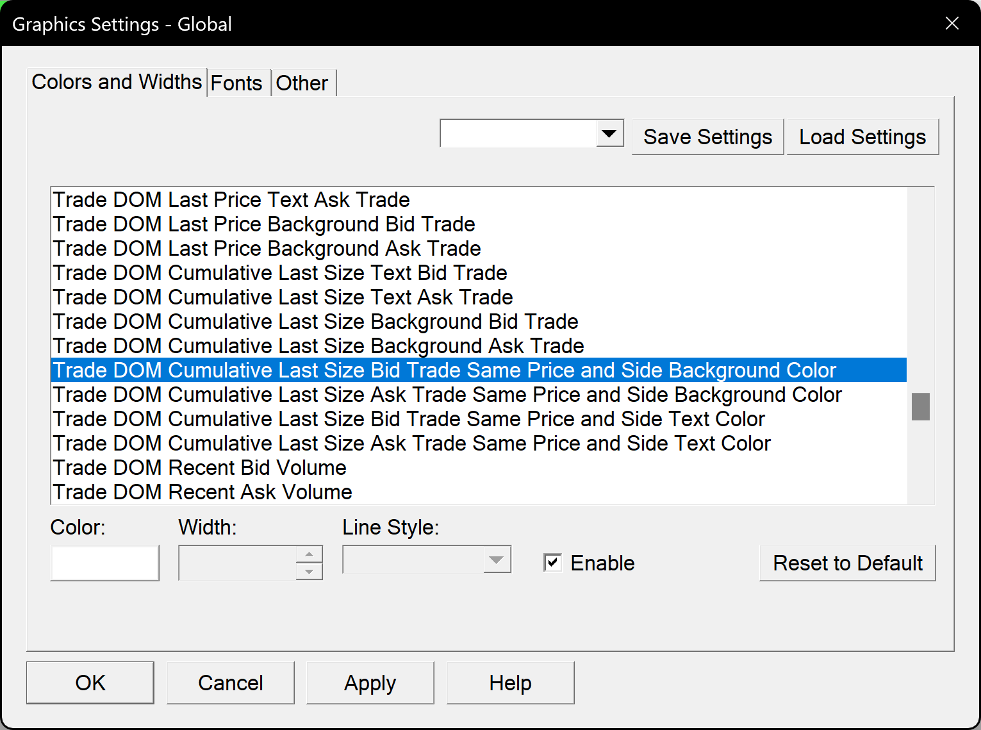This screenshot has height=730, width=981.
Task: Select Trade DOM Recent Ask Volume entry
Action: pos(202,492)
